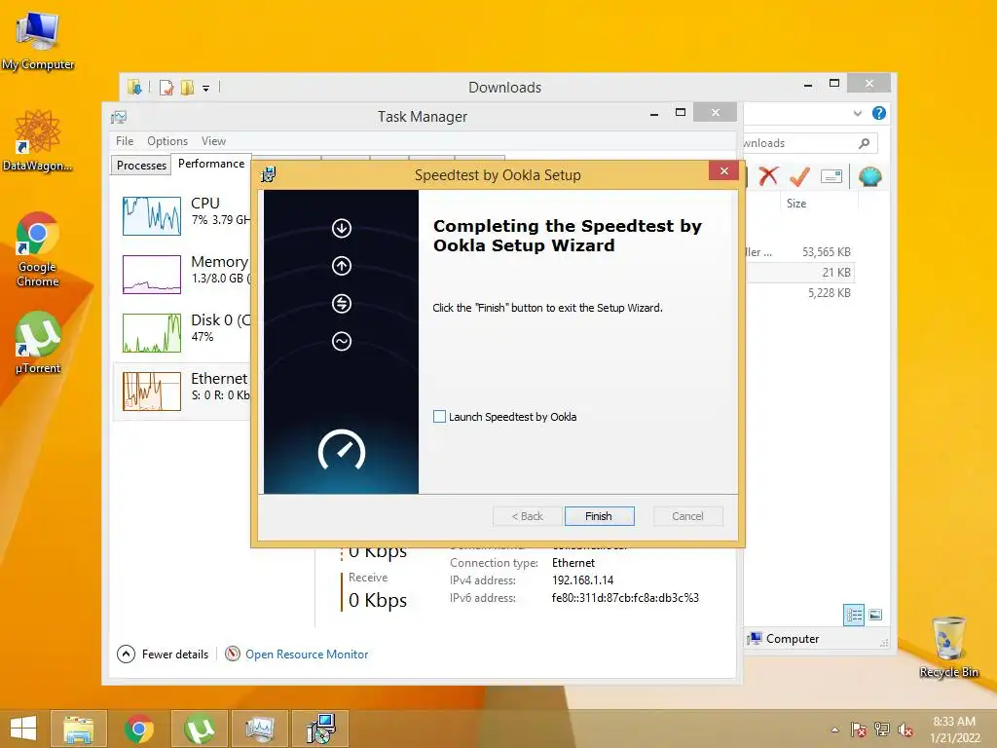Open My Computer desktop icon
This screenshot has height=748, width=997.
coord(38,41)
